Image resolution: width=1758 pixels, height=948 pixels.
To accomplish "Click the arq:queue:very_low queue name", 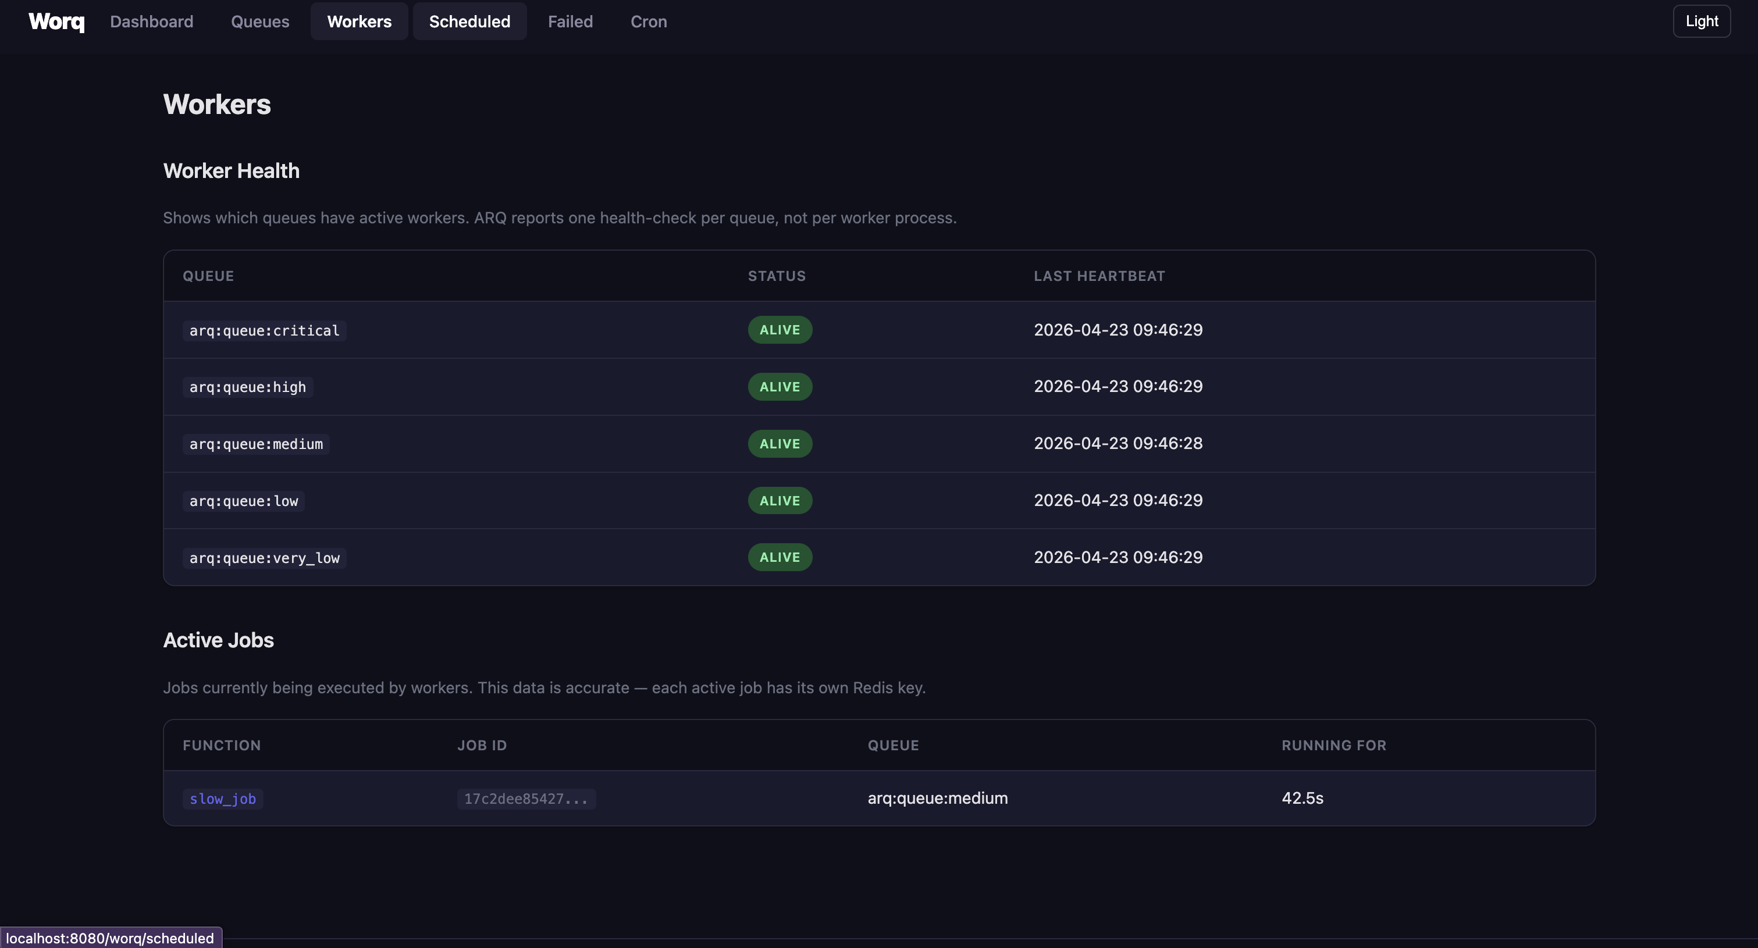I will tap(264, 558).
